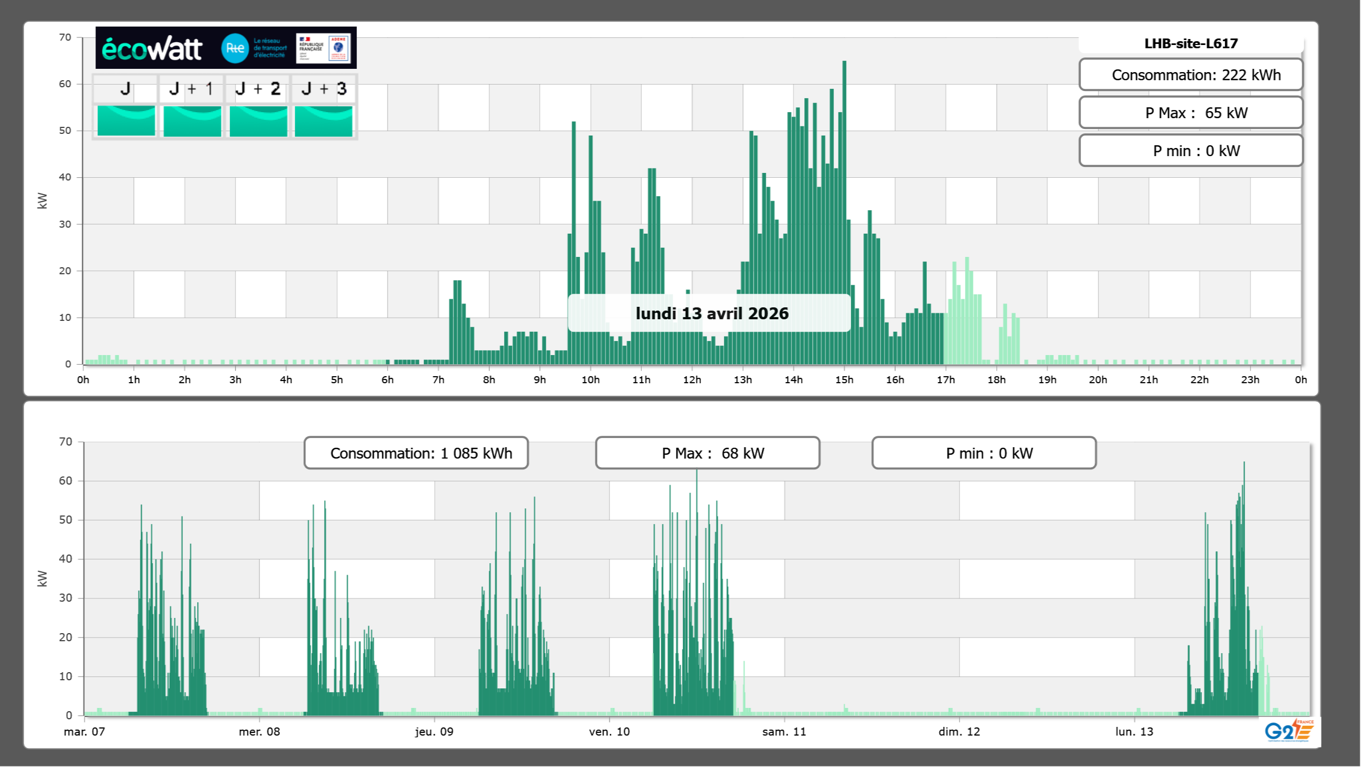Screen dimensions: 1361x767
Task: Click the LHB-site-L617 site title
Action: tap(1190, 43)
